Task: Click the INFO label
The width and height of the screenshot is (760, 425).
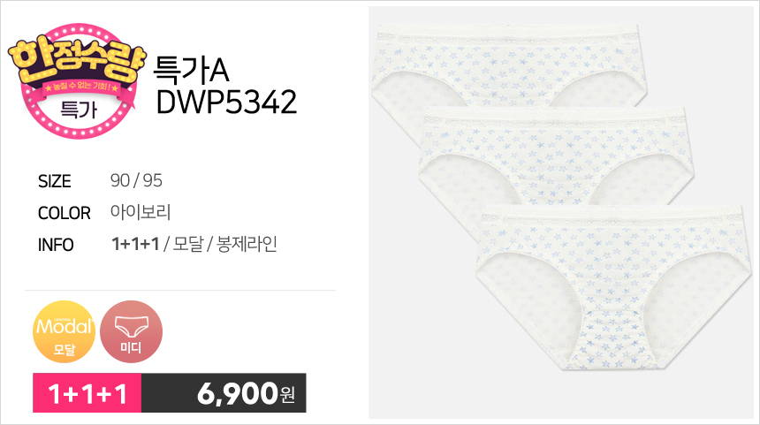Action: [x=56, y=246]
